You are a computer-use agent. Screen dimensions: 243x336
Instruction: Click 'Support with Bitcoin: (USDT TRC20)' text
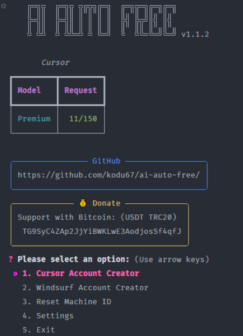pyautogui.click(x=97, y=217)
